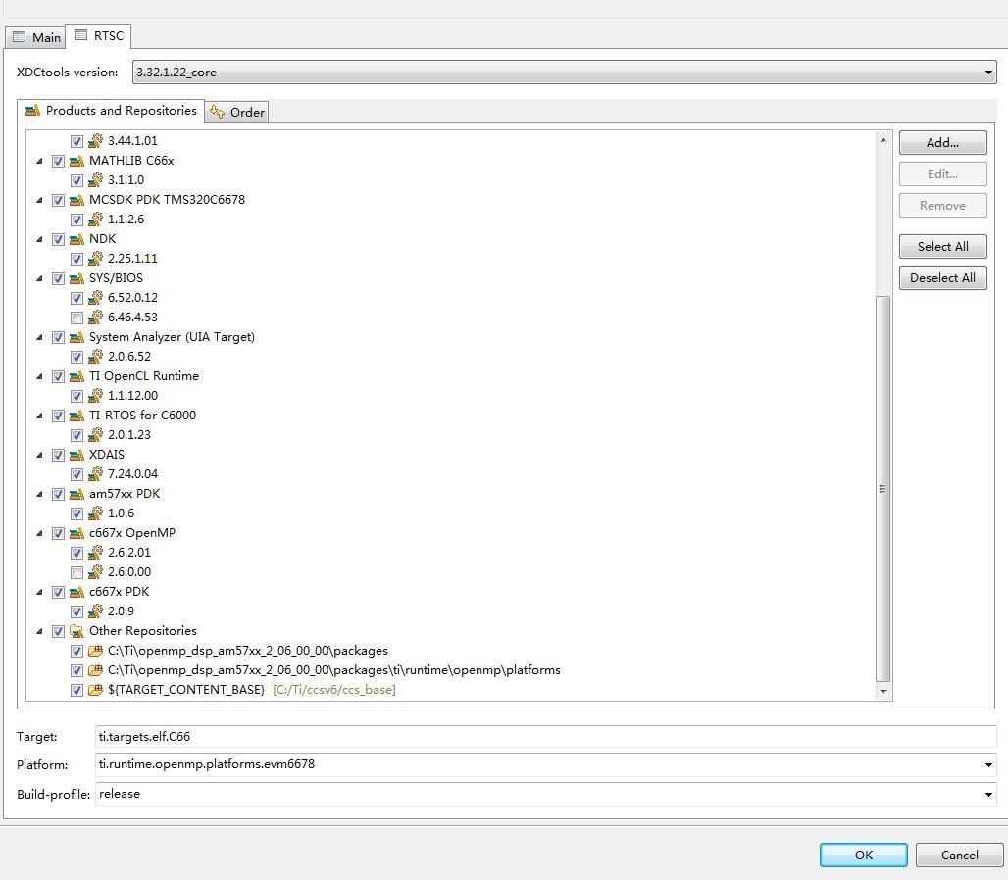Click the TI OpenCL Runtime product icon
The height and width of the screenshot is (880, 1008).
(76, 376)
